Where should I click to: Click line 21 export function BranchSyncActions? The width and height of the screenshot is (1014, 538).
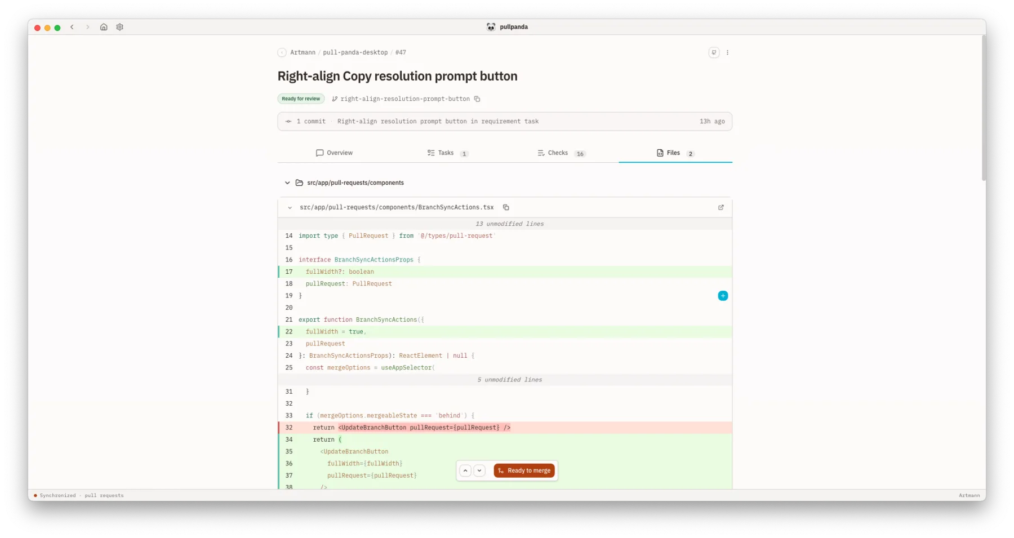pos(505,320)
